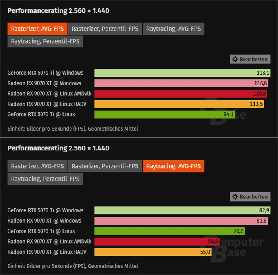Viewport: 278px width, 275px height.
Task: Click label Radeon RX 9070 XT @ Windows in bottom chart
Action: [x=44, y=221]
